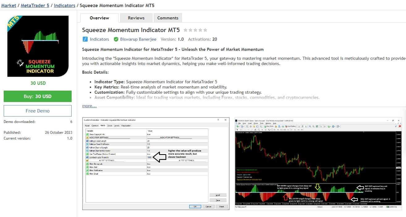Click the Published date 26 October 2023

click(59, 132)
